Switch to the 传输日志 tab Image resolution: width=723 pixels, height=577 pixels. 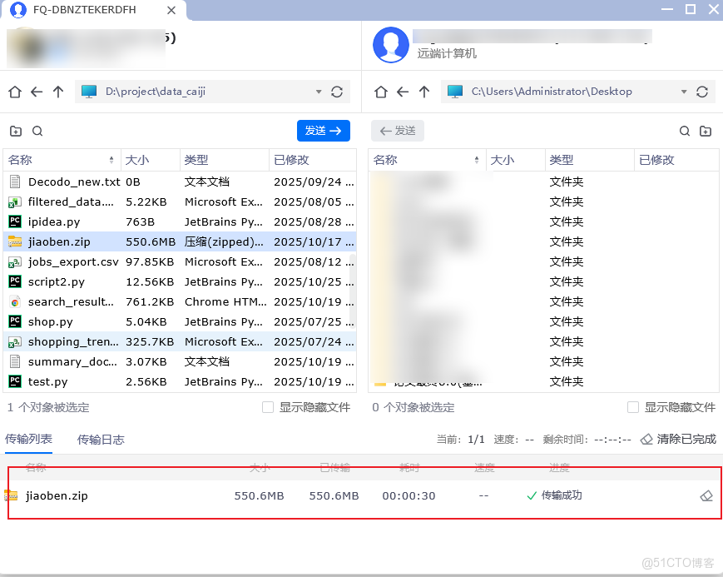click(x=100, y=440)
